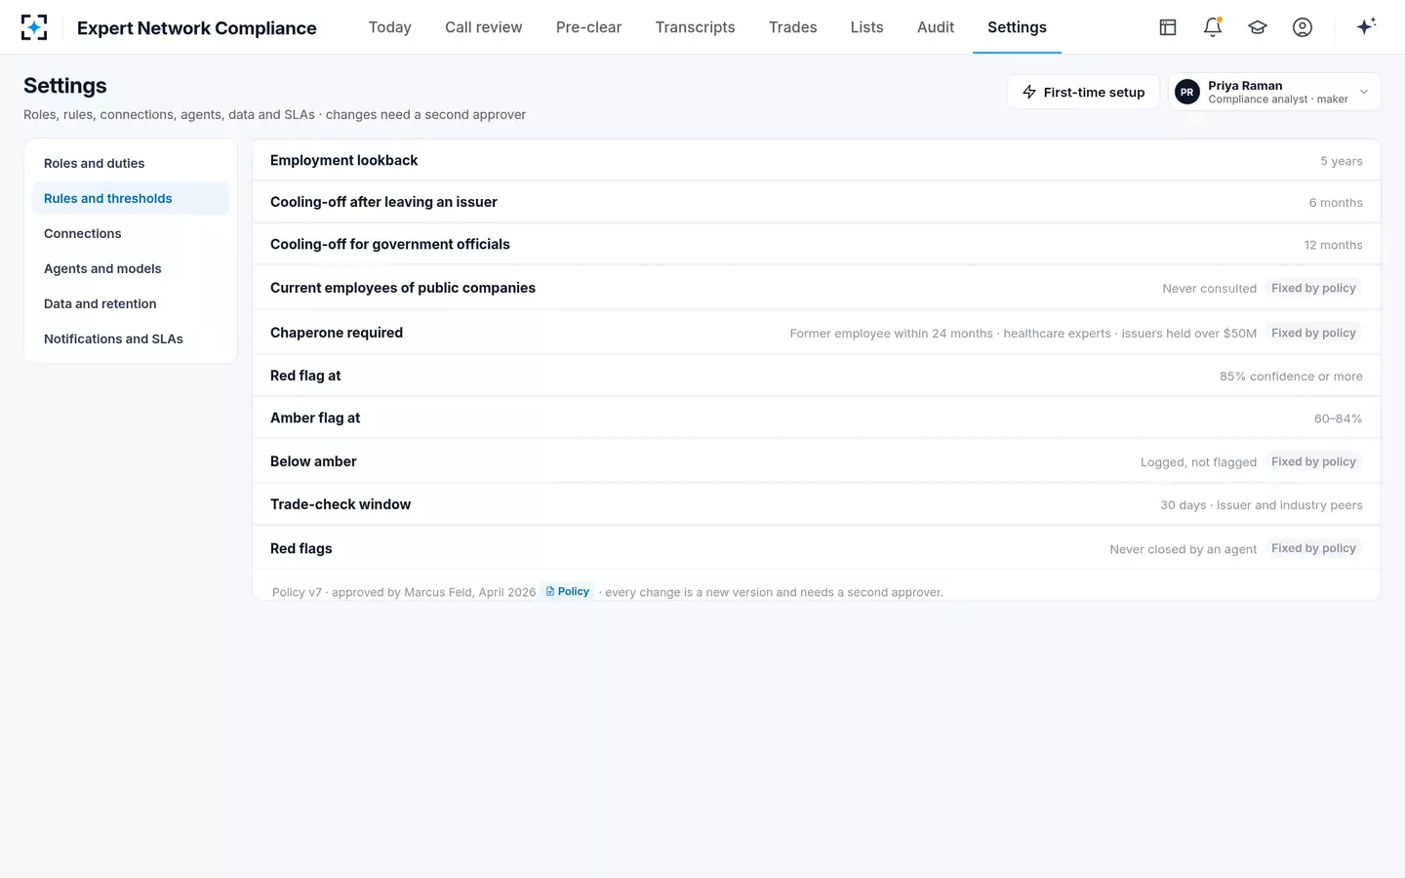The width and height of the screenshot is (1405, 878).
Task: Click '30 days · issuer and industry peers' value
Action: (1262, 505)
